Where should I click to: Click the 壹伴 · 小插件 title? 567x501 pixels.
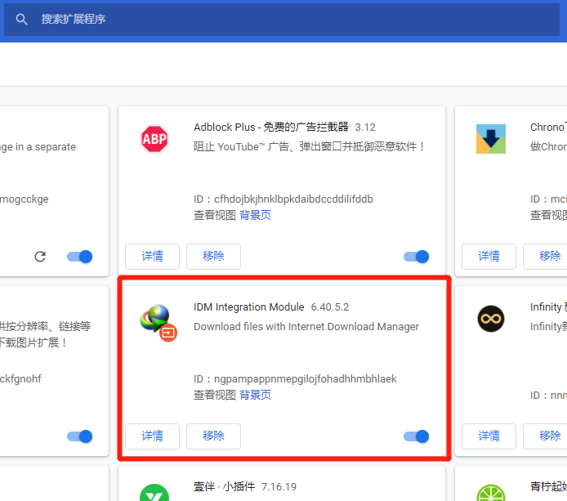pyautogui.click(x=224, y=487)
